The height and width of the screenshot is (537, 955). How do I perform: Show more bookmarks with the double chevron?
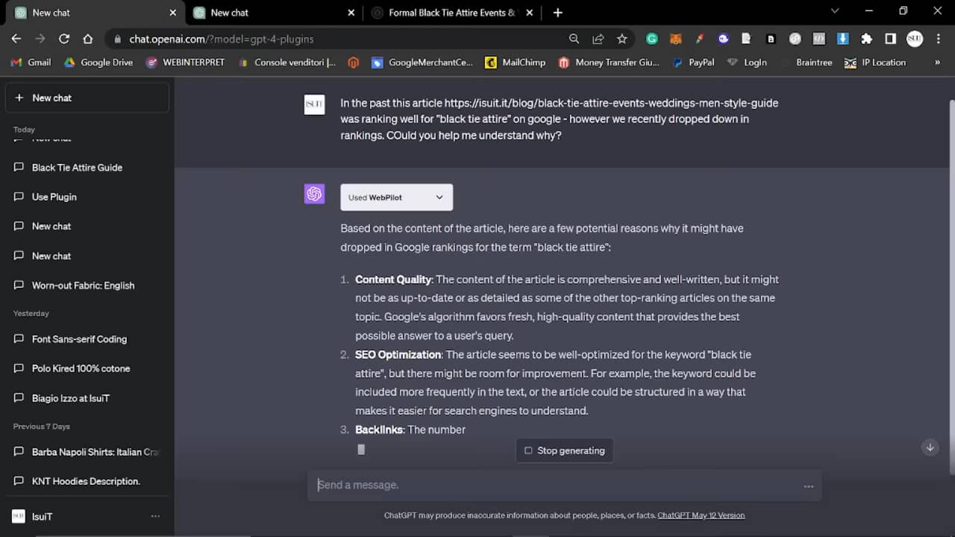pyautogui.click(x=937, y=63)
